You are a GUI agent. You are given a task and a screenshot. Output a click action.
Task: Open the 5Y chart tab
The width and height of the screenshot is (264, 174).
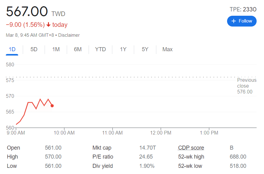[145, 49]
